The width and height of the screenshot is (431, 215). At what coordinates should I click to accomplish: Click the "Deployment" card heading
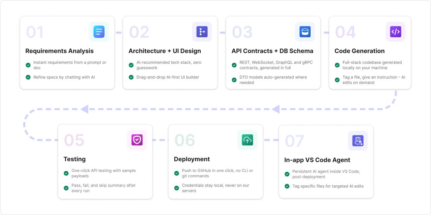point(192,159)
